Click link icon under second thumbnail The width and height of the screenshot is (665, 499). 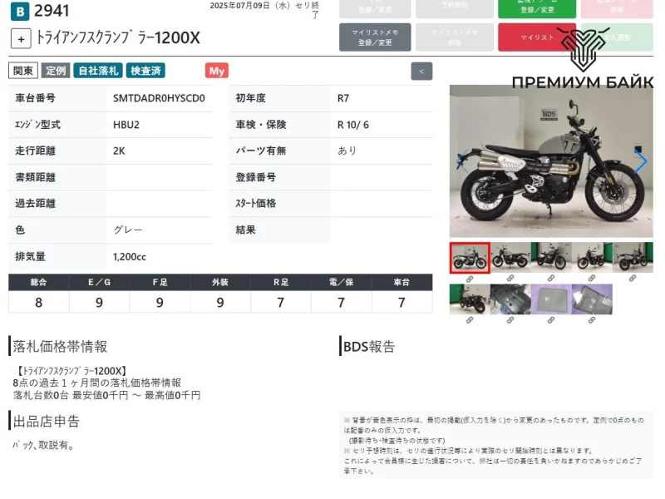pos(510,278)
